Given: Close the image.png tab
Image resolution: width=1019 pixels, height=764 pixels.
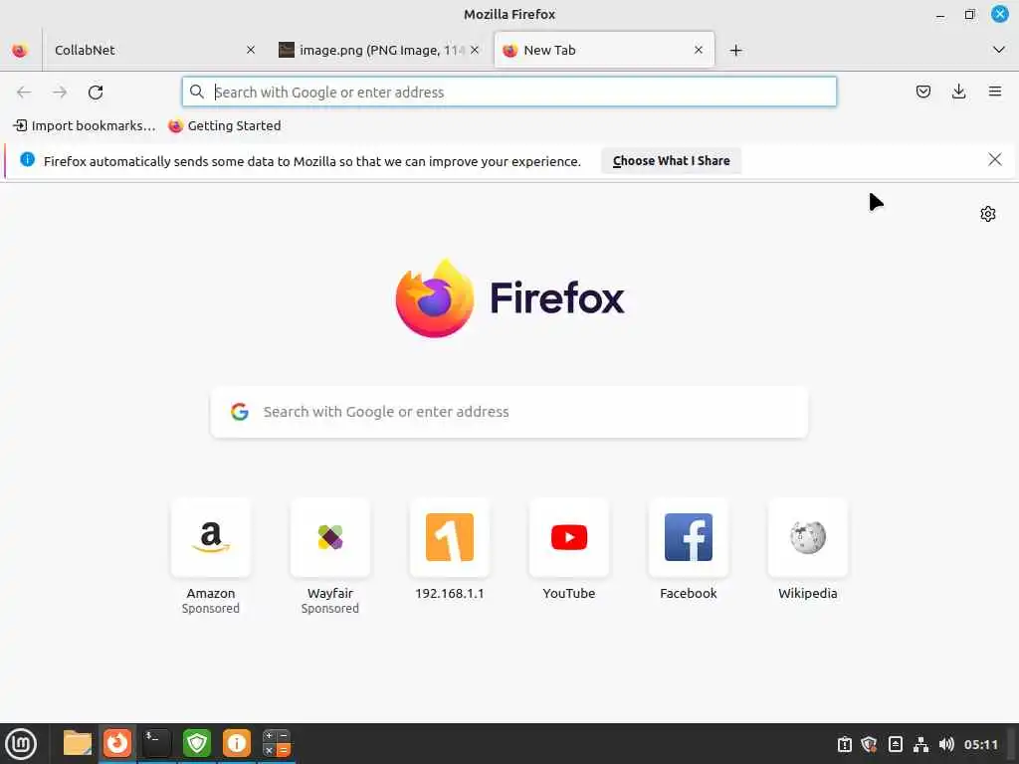Looking at the screenshot, I should pyautogui.click(x=475, y=50).
